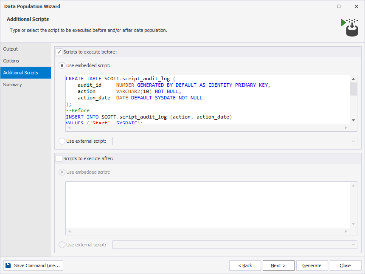Screen dimensions: 365x274
Task: Browse for before external script file
Action: click(354, 141)
